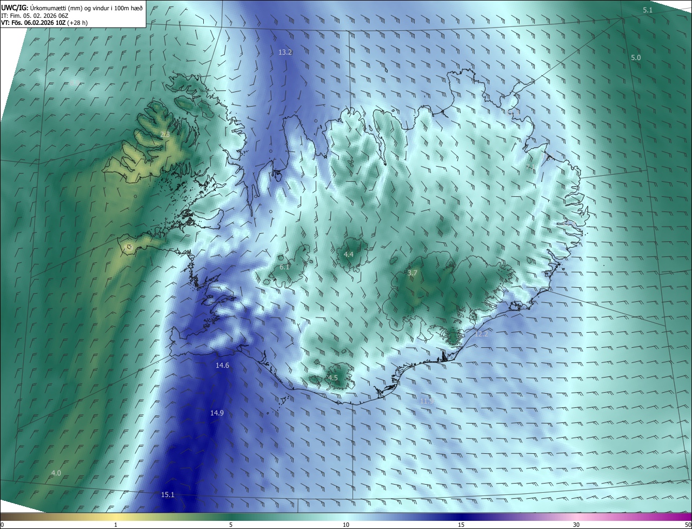Screen dimensions: 692x529
Task: Click the 12.2 value near the southeast coast
Action: click(481, 334)
